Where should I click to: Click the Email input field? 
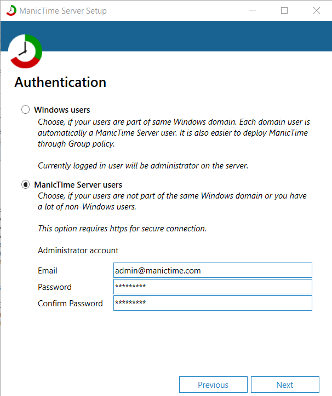pyautogui.click(x=213, y=271)
